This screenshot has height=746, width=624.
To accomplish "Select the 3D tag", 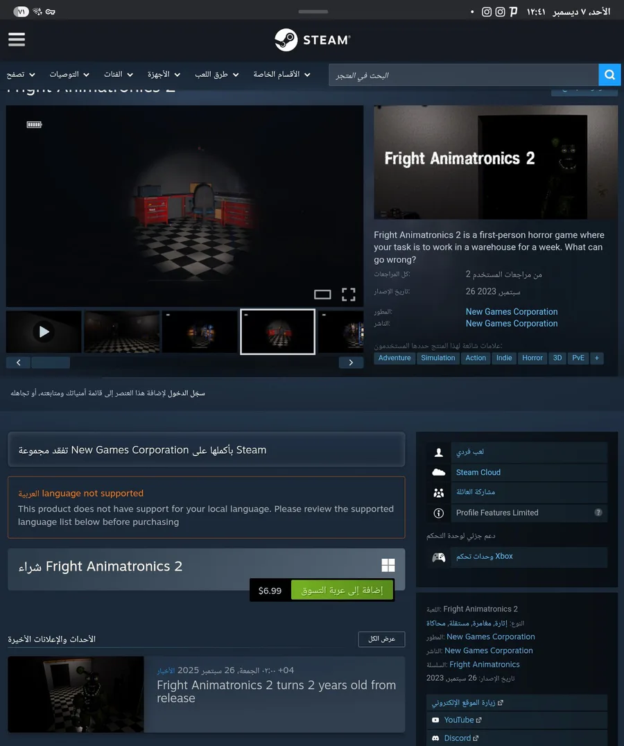I will click(557, 358).
